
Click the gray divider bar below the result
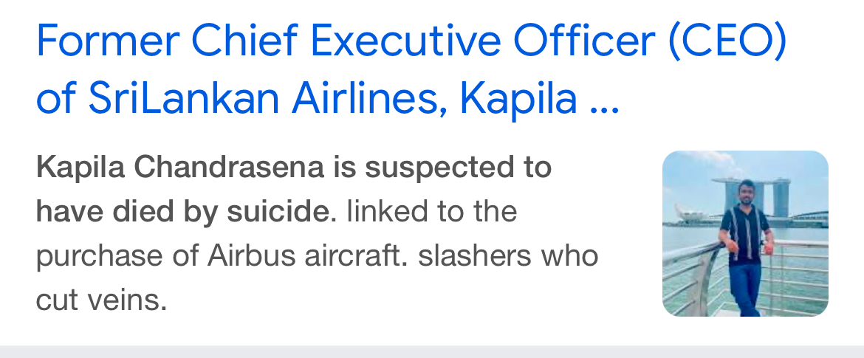432,351
